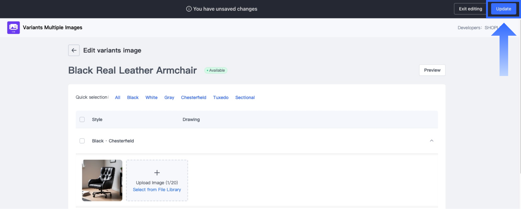Viewport: 521px width, 209px height.
Task: Check the Black · Chesterfield variant checkbox
Action: [82, 141]
